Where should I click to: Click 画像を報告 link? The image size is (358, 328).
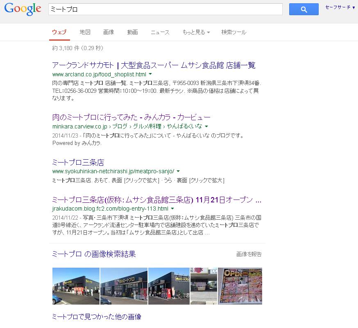point(249,254)
